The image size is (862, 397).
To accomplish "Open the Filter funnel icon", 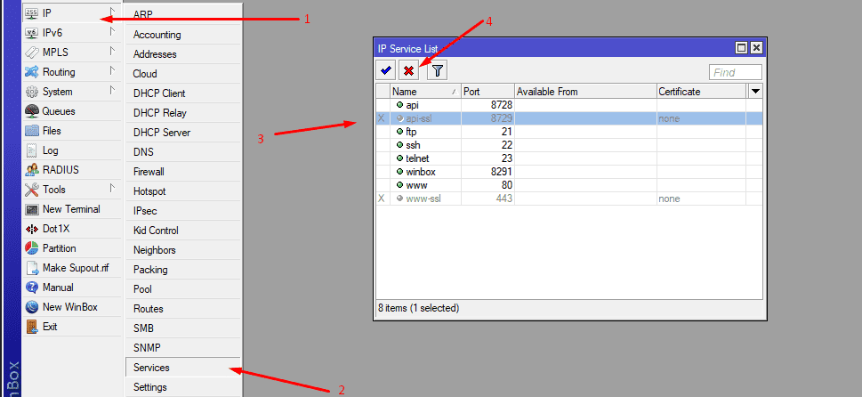I will 437,71.
